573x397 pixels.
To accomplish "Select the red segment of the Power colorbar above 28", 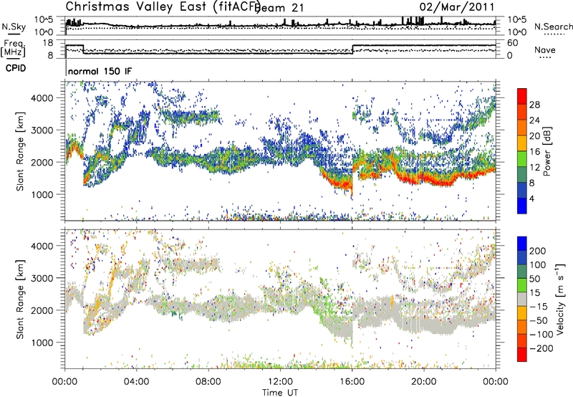I will coord(522,97).
